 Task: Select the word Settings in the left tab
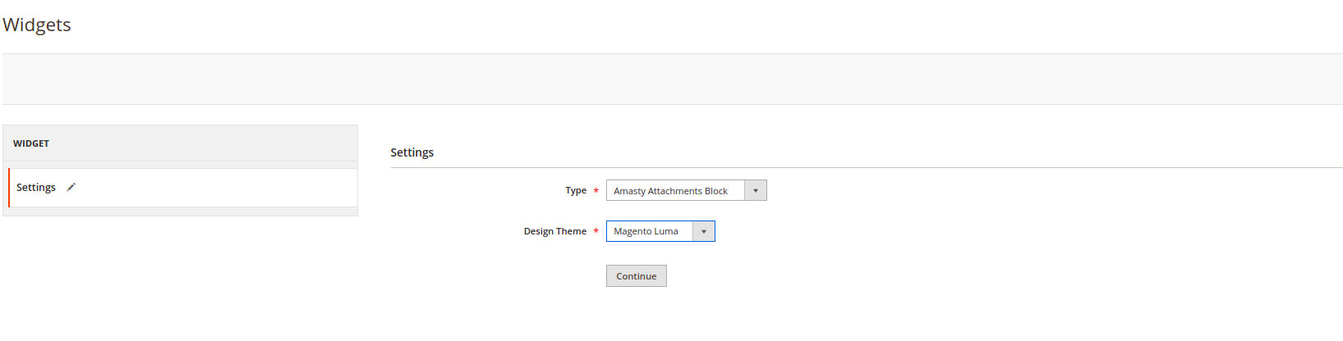pyautogui.click(x=36, y=188)
